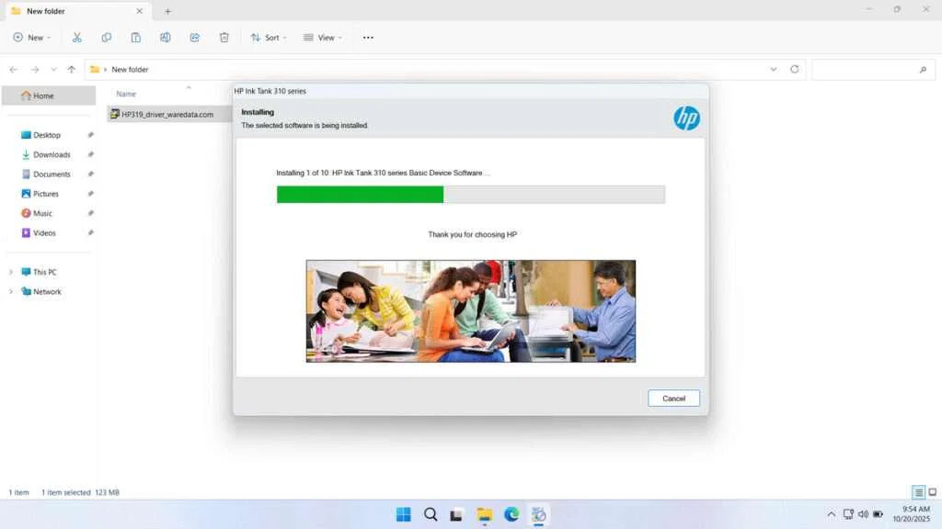The height and width of the screenshot is (529, 942).
Task: Expand the address bar history dropdown
Action: (x=774, y=69)
